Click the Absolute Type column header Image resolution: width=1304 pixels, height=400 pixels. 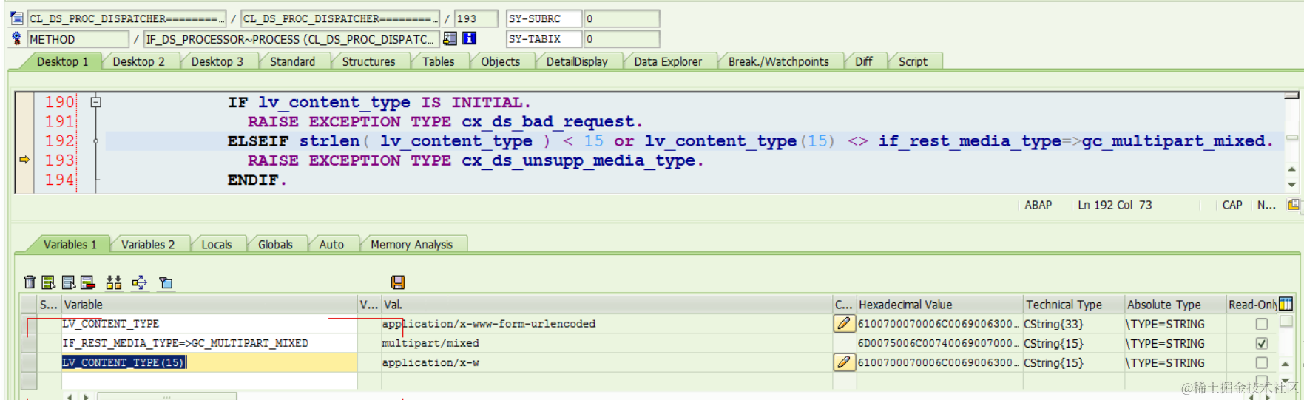[x=1175, y=304]
